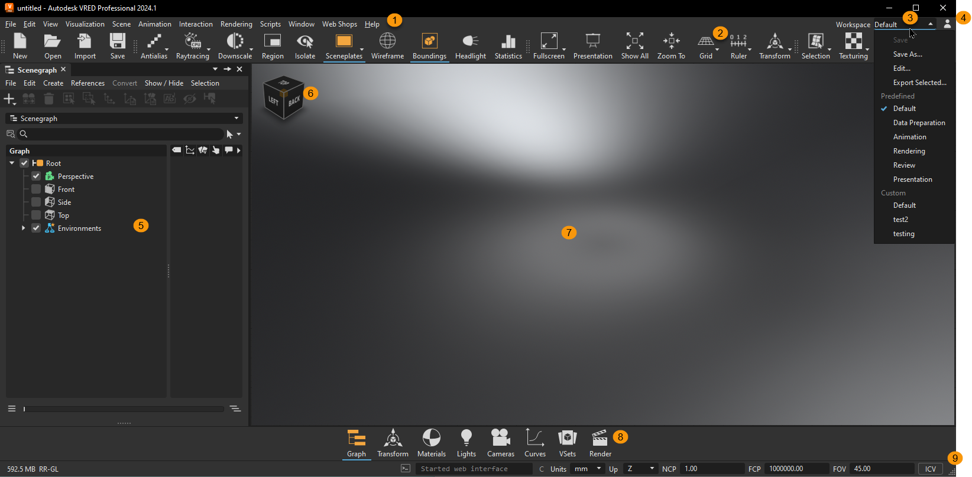972x477 pixels.
Task: Click the Zoom To icon
Action: (x=671, y=46)
